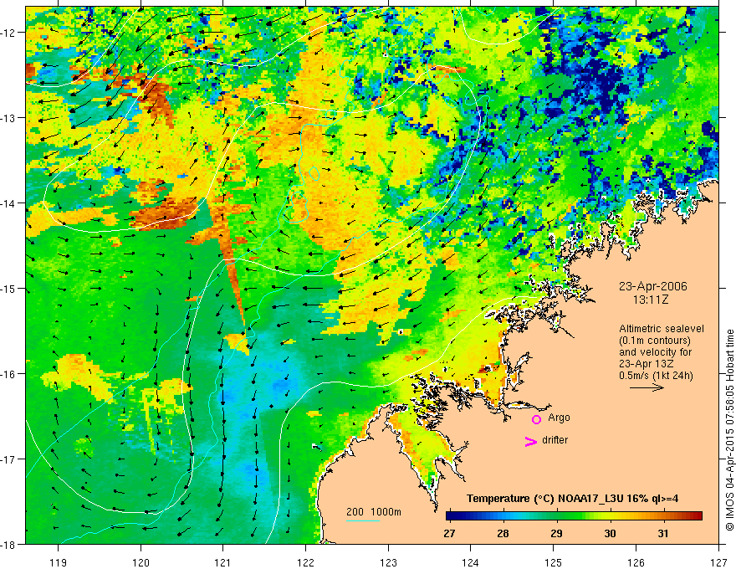736x569 pixels.
Task: Click color bar tick label 30
Action: coord(610,534)
